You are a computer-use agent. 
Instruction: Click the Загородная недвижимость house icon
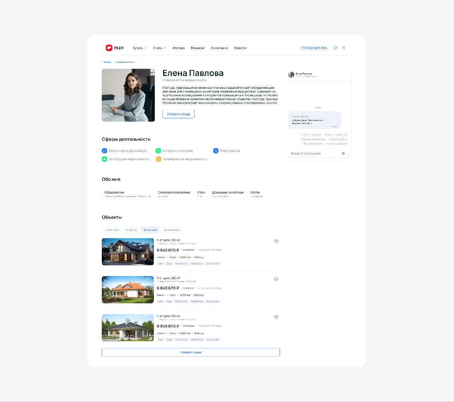click(104, 159)
